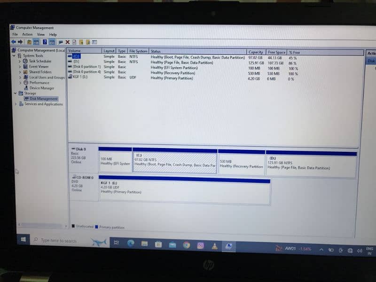376x282 pixels.
Task: Select the 530 MB Recovery Partition block
Action: 242,162
